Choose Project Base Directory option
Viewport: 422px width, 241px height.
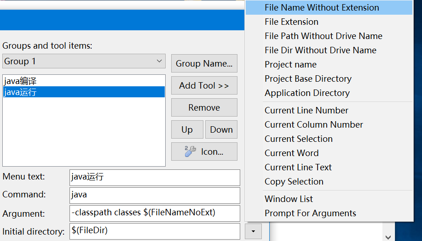329,78
